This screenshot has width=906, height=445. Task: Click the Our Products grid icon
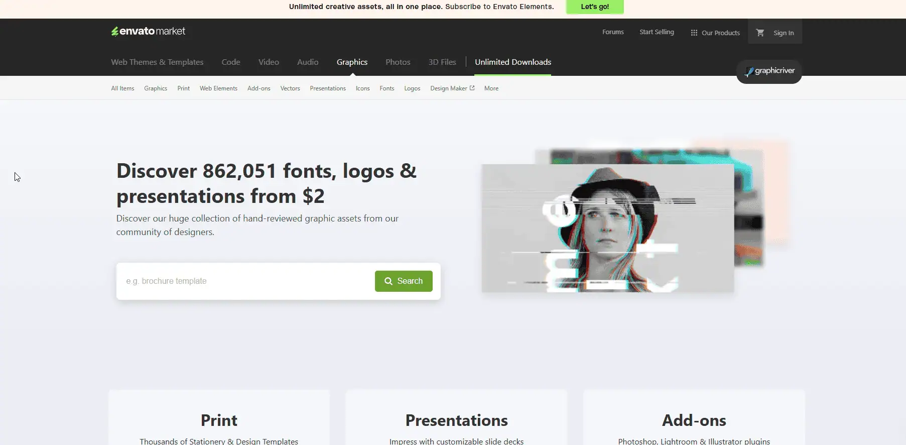pos(694,33)
